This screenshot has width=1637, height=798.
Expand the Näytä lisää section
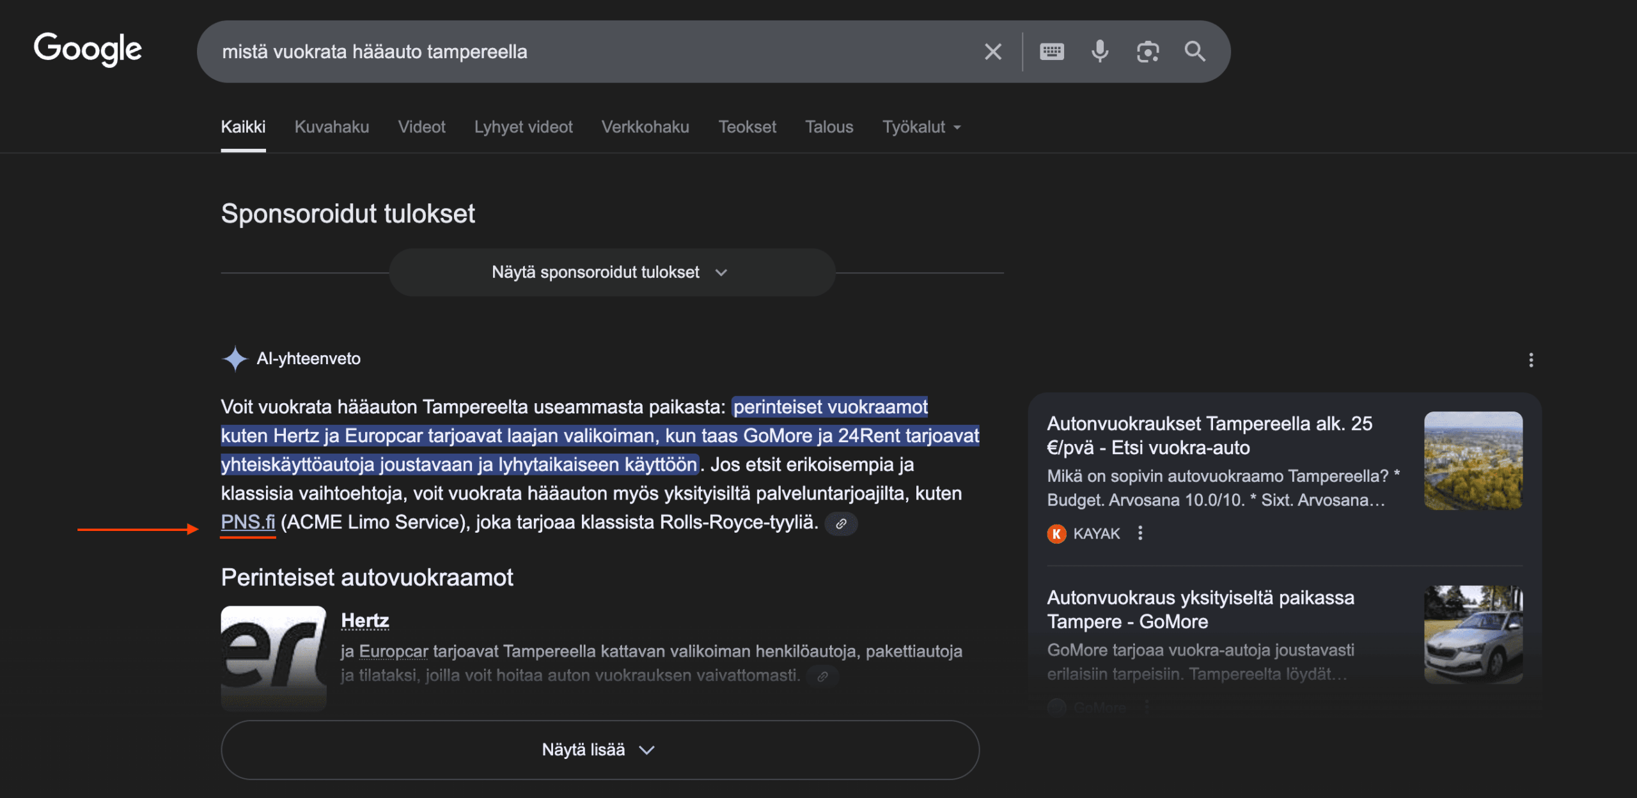599,749
